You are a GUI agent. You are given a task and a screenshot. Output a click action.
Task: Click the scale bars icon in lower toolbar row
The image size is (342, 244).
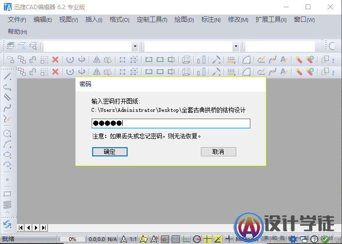point(201,72)
